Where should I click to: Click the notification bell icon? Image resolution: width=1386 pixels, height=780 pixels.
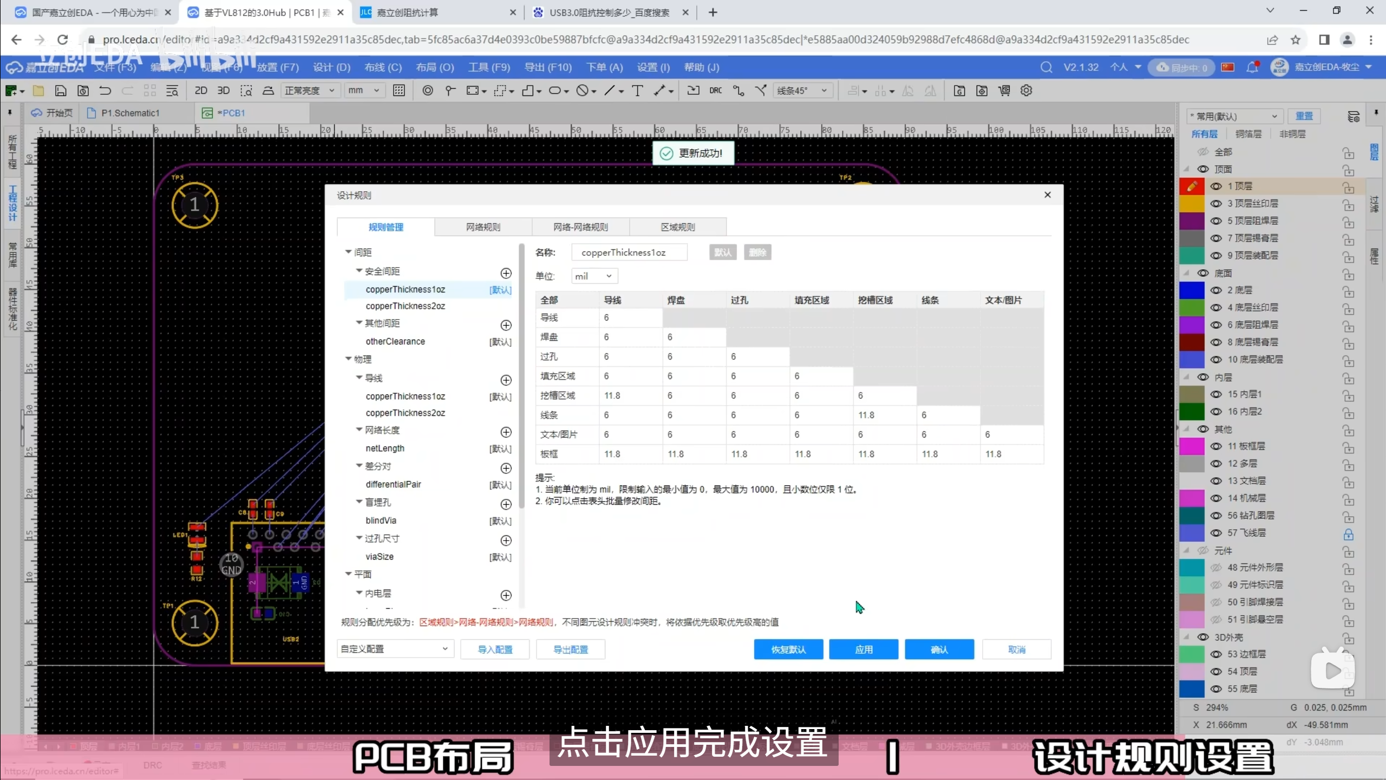pyautogui.click(x=1252, y=67)
